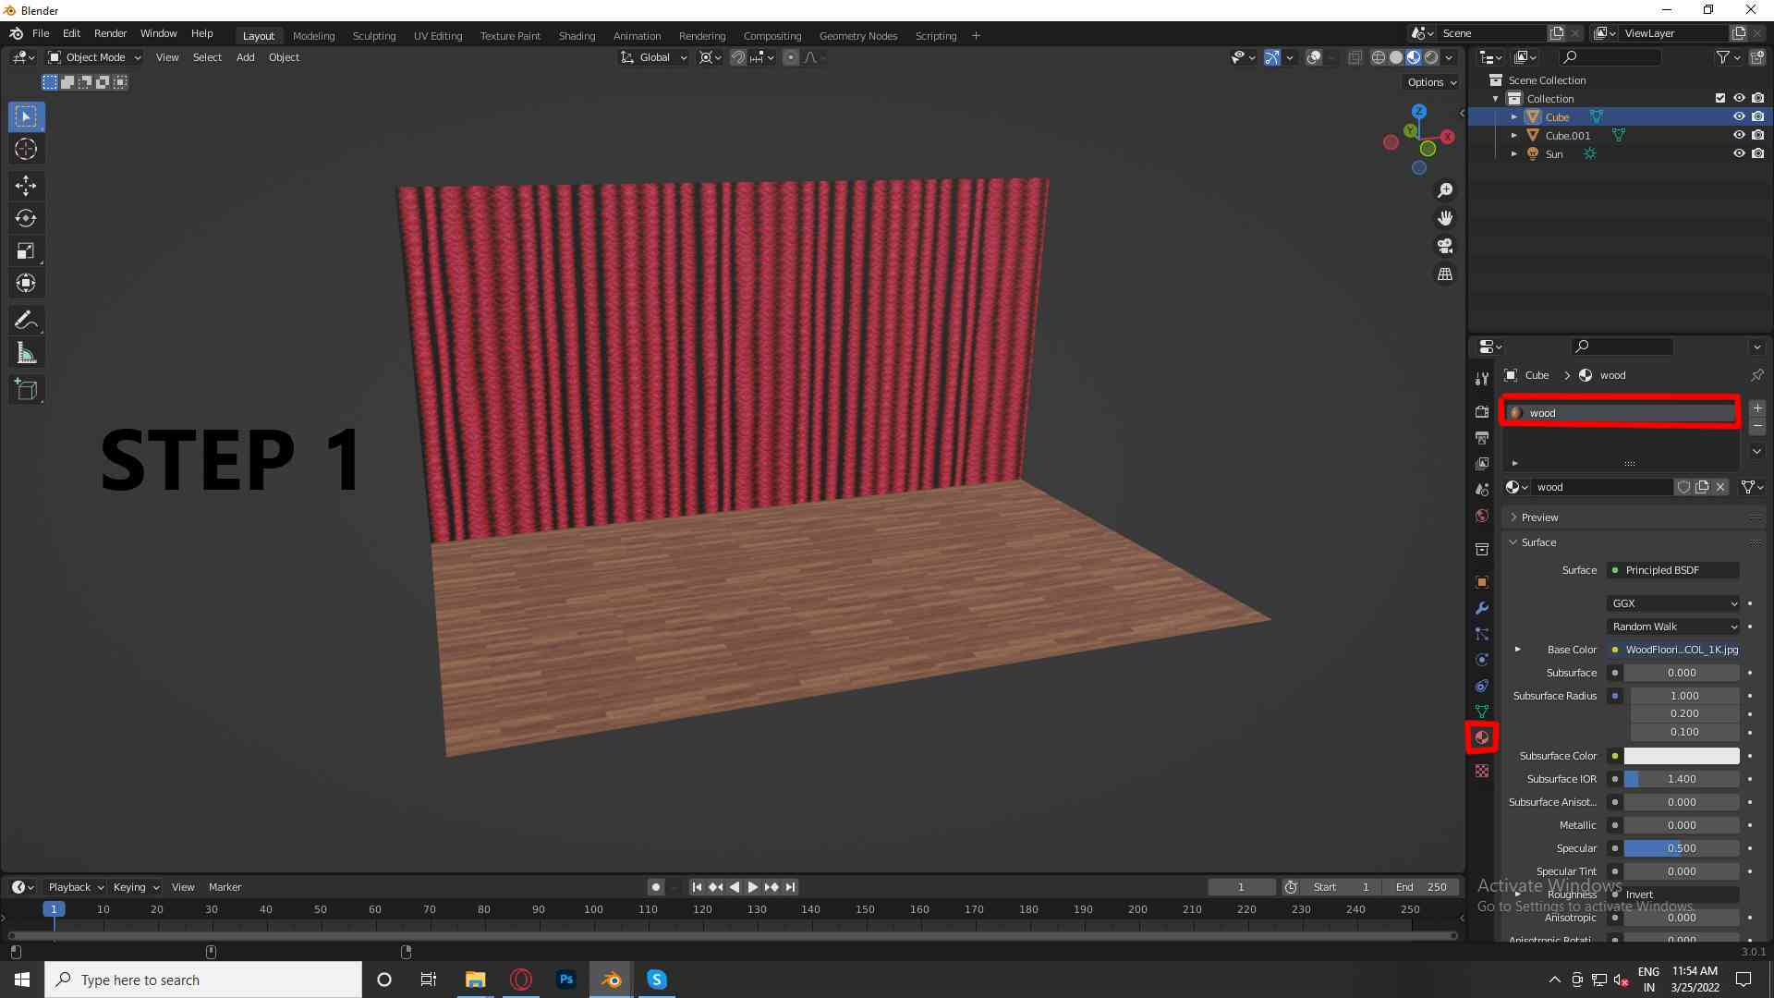Switch to the Shading workspace tab
The width and height of the screenshot is (1774, 998).
pyautogui.click(x=577, y=35)
